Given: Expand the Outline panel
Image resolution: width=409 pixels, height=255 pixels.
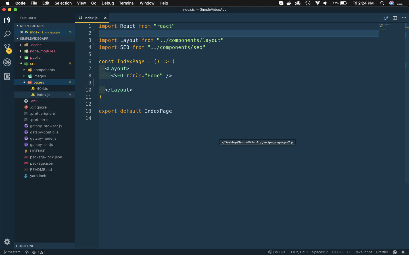Looking at the screenshot, I should pos(27,246).
